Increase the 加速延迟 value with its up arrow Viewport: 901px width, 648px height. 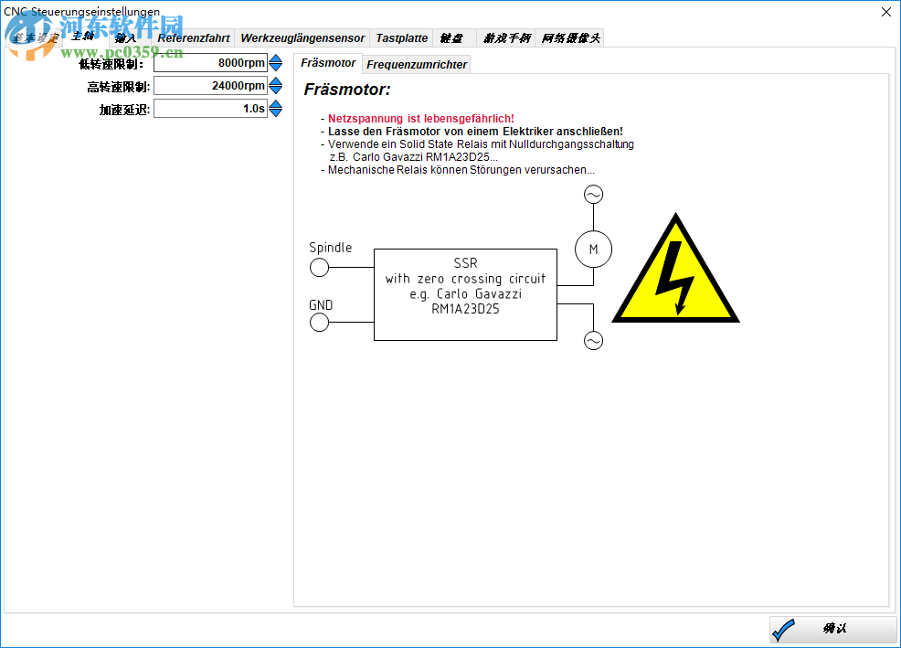point(276,104)
